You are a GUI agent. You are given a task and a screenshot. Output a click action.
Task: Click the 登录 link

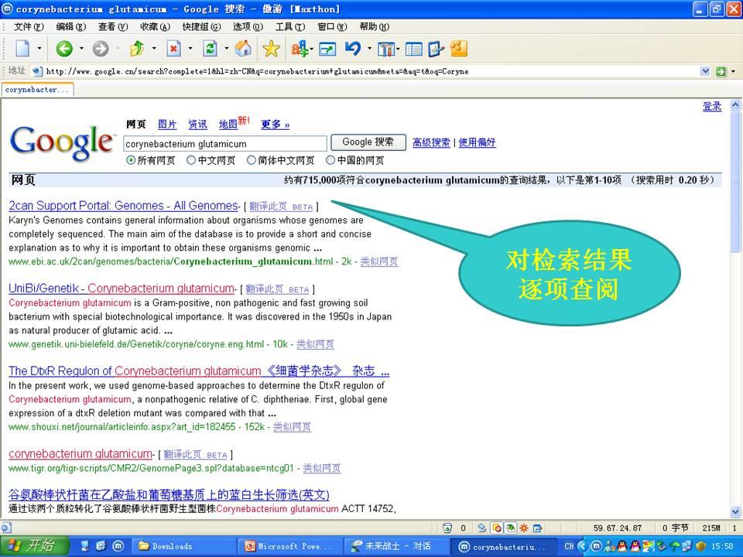[712, 107]
